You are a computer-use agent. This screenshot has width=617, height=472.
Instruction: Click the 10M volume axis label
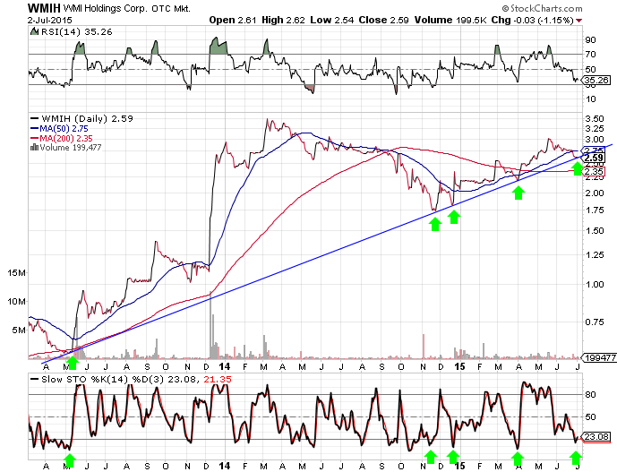pos(16,302)
